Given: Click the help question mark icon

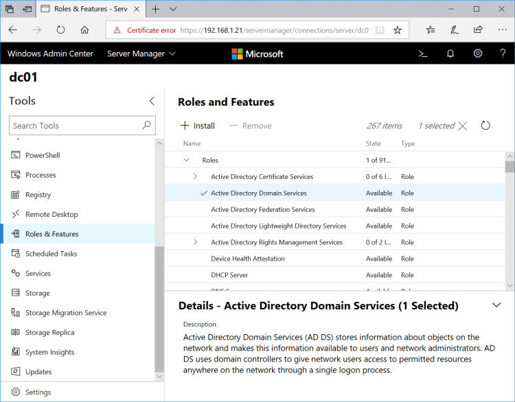Looking at the screenshot, I should tap(503, 54).
